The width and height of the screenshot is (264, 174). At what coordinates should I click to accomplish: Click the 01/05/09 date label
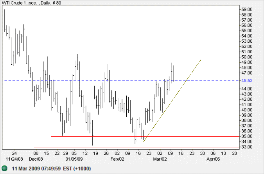[74, 159]
